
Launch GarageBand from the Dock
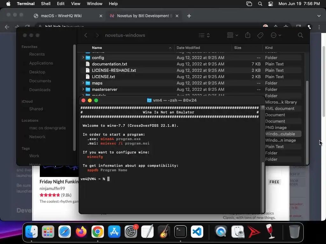(164, 232)
